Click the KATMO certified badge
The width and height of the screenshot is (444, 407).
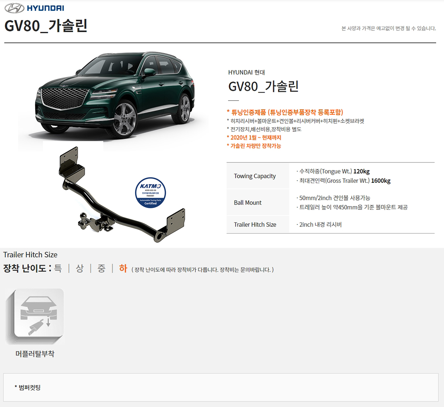(x=150, y=192)
